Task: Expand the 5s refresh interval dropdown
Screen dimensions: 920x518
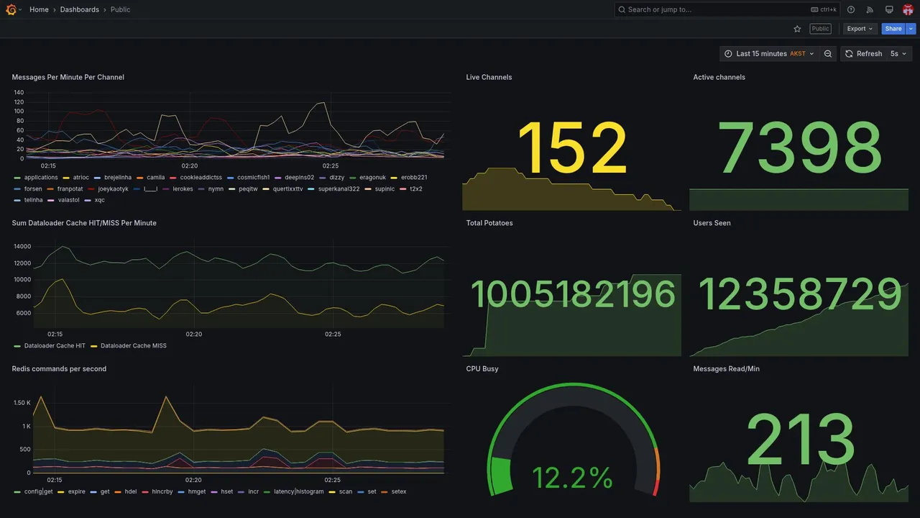Action: (x=898, y=54)
